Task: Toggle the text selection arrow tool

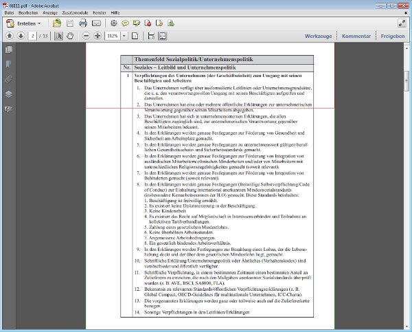Action: pyautogui.click(x=59, y=35)
